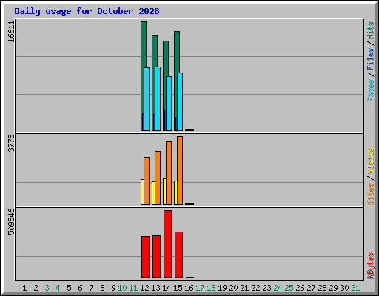Screen dimensions: 379x296
Task: Click the orange Sites bar for day 12
Action: (147, 181)
